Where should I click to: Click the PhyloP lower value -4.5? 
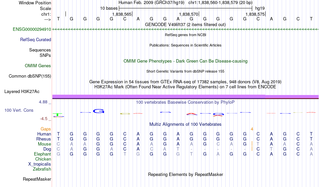[x=44, y=119]
